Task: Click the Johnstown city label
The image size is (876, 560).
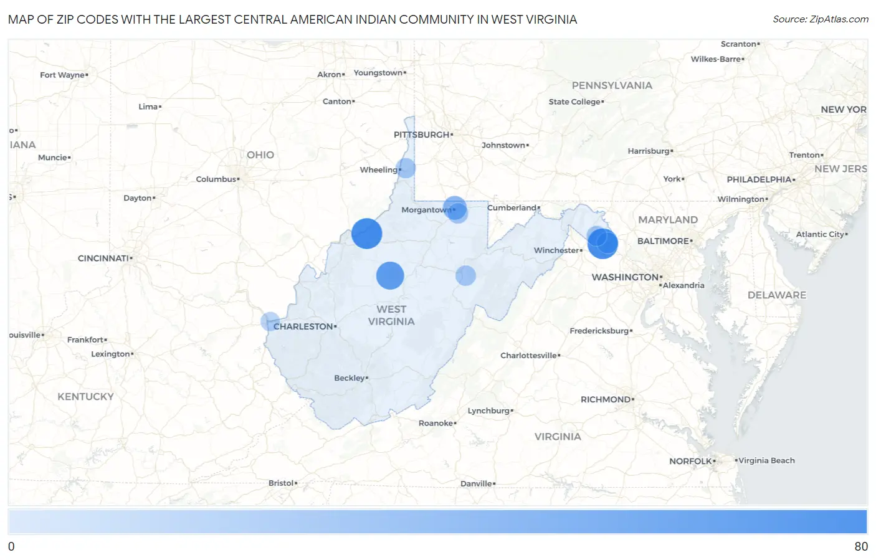Action: point(503,145)
